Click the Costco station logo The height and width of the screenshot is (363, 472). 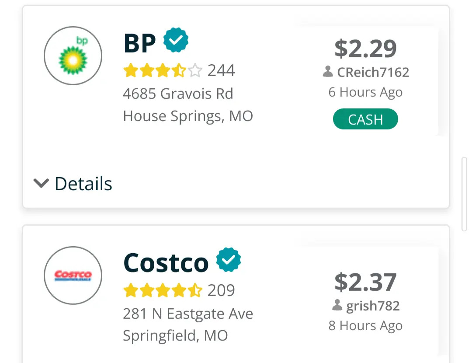click(x=73, y=276)
